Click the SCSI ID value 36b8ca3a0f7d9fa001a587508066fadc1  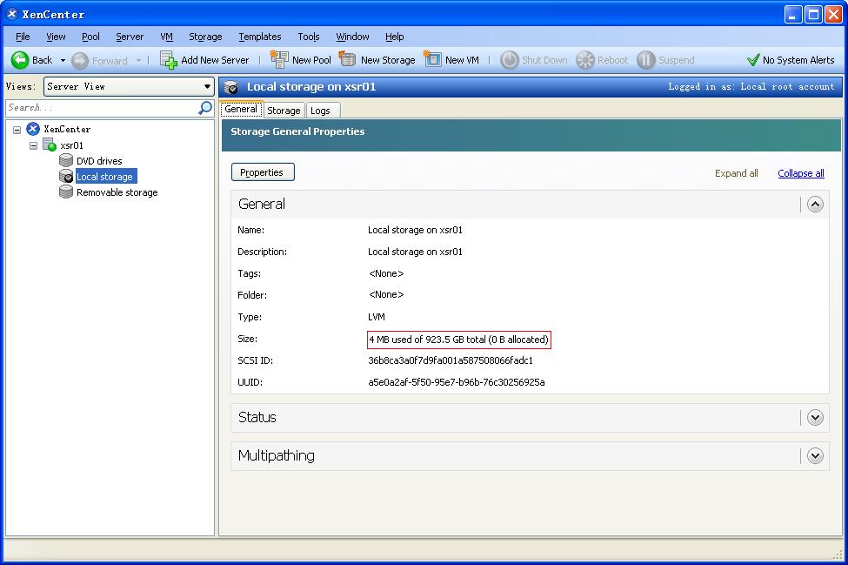(451, 360)
